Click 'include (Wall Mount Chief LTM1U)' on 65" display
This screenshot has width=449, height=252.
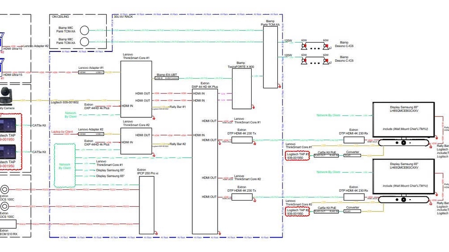(x=405, y=186)
